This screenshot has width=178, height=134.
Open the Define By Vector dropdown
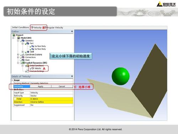coord(52,96)
